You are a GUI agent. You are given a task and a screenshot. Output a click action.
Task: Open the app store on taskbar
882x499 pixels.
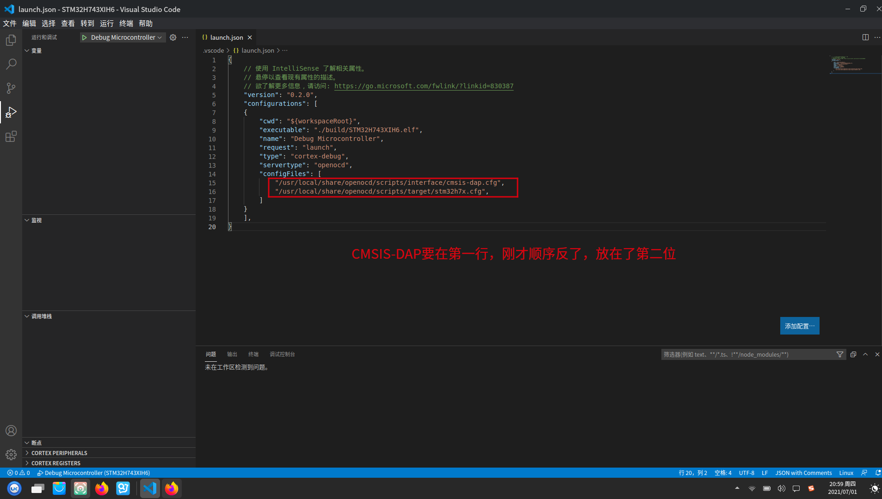click(59, 488)
